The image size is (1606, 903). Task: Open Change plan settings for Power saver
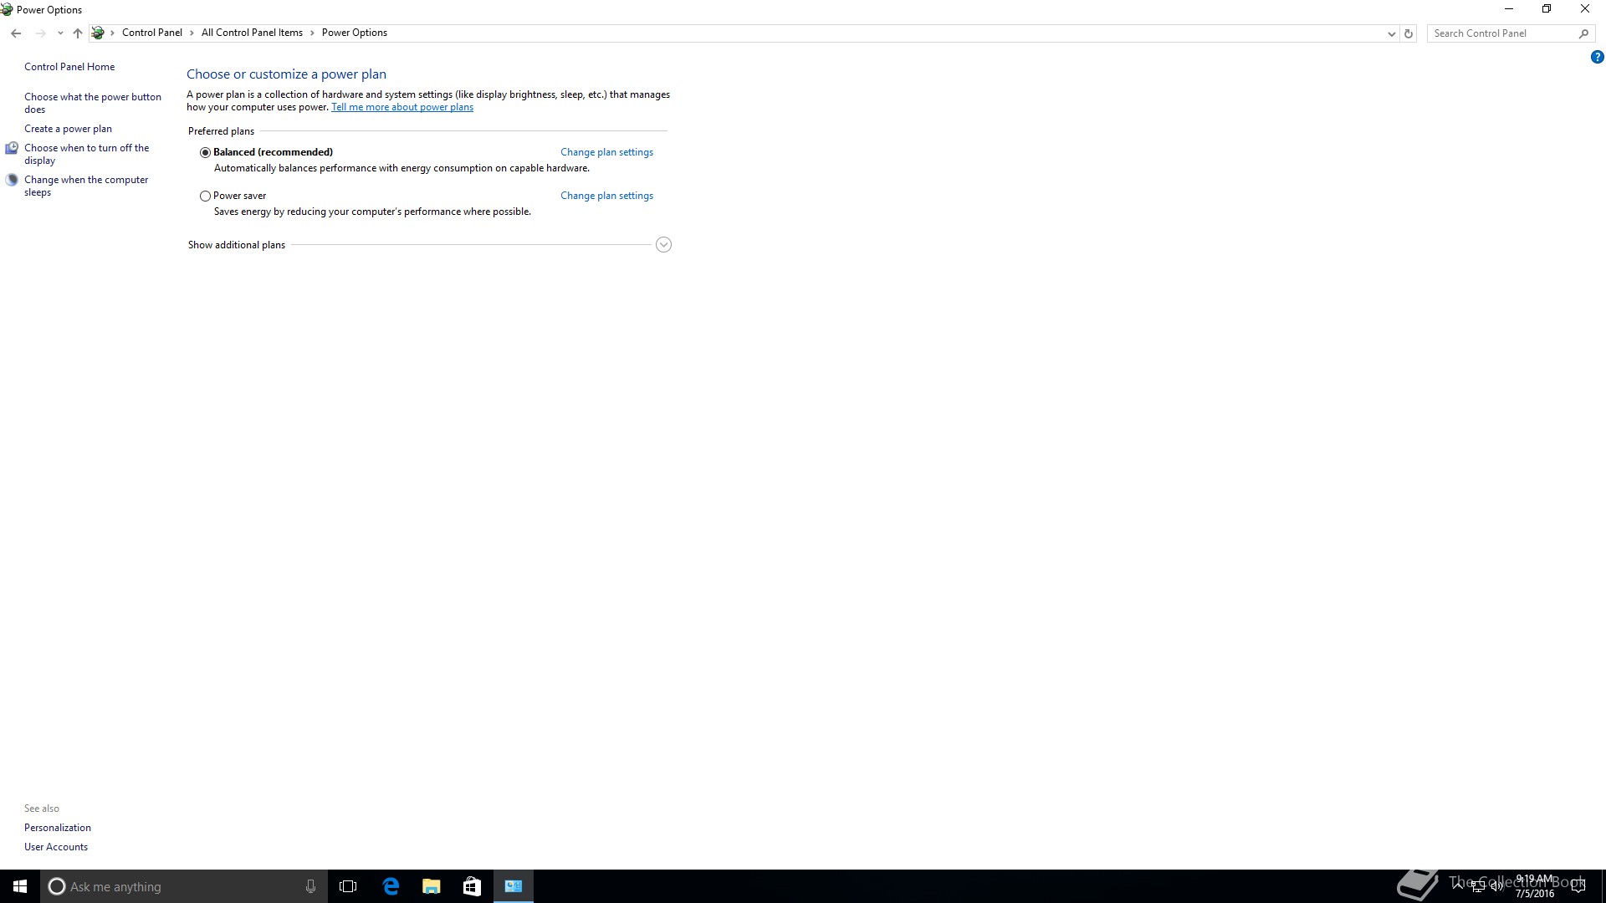tap(606, 196)
